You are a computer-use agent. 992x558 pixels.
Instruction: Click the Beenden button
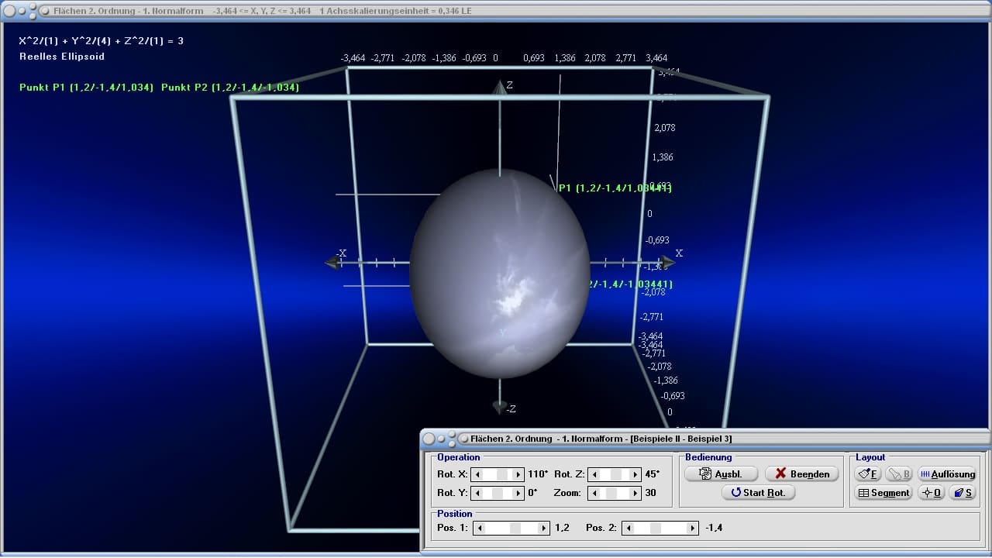(x=801, y=474)
